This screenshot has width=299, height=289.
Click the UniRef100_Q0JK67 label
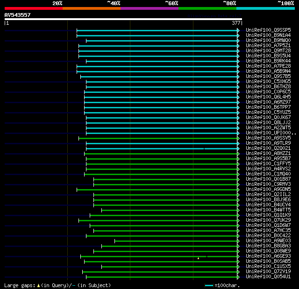tap(268, 118)
